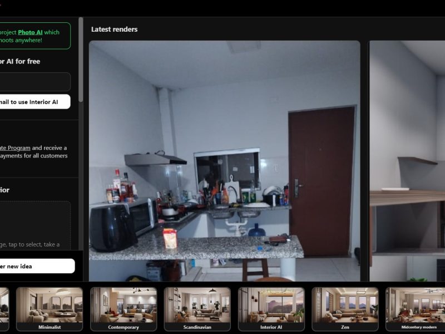The height and width of the screenshot is (334, 445).
Task: Choose the Midcentury modern style thumbnail
Action: (415, 309)
